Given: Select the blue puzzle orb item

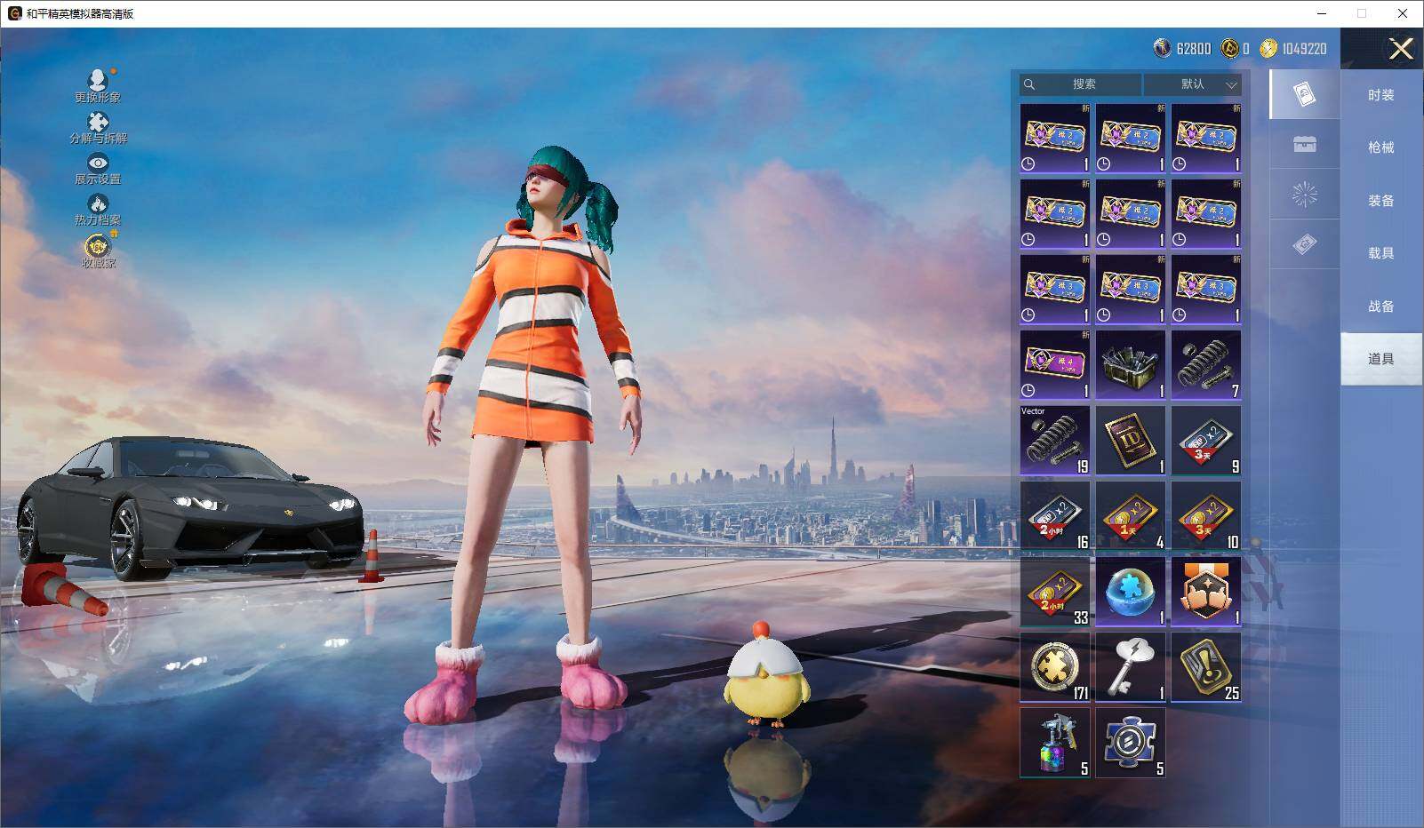Looking at the screenshot, I should pyautogui.click(x=1131, y=592).
